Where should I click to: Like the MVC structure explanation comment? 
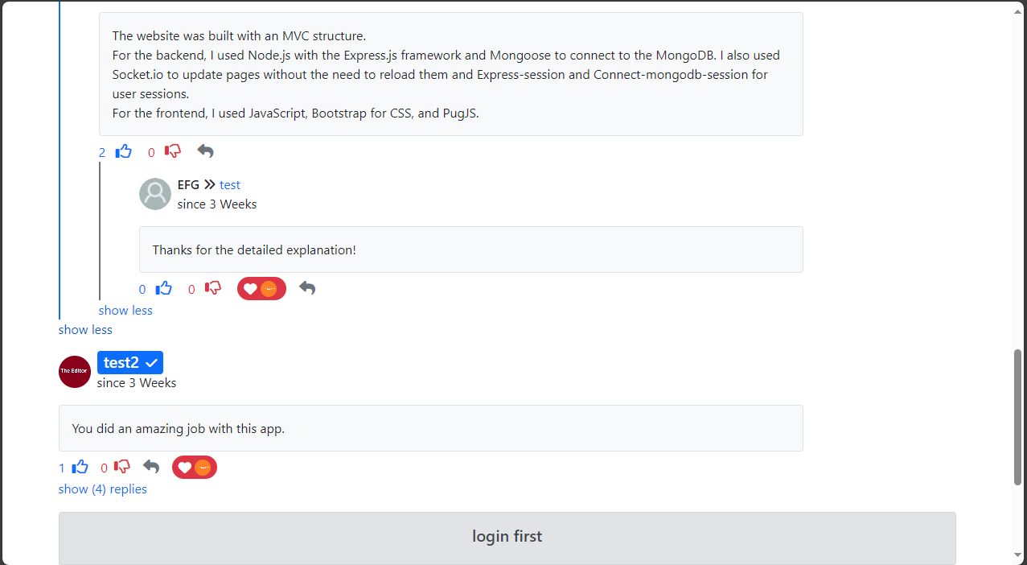[x=123, y=151]
